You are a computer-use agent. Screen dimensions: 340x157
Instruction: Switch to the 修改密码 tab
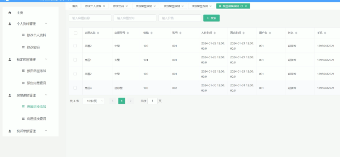tap(118, 6)
